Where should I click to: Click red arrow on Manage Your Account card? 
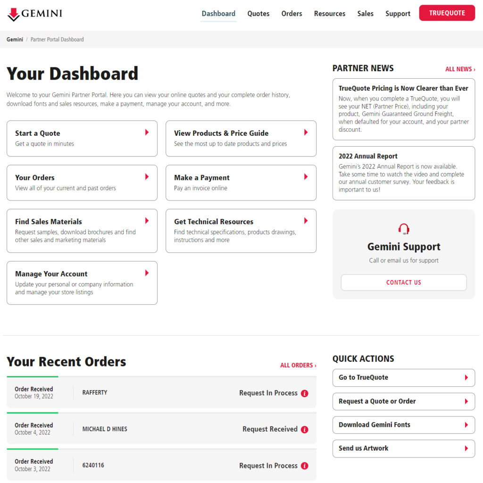coord(147,273)
